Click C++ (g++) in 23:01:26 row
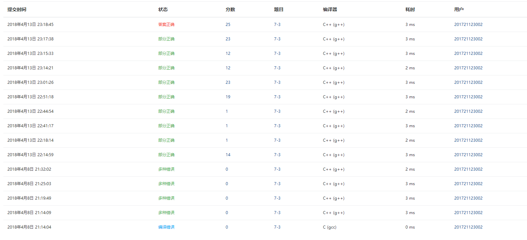 333,82
